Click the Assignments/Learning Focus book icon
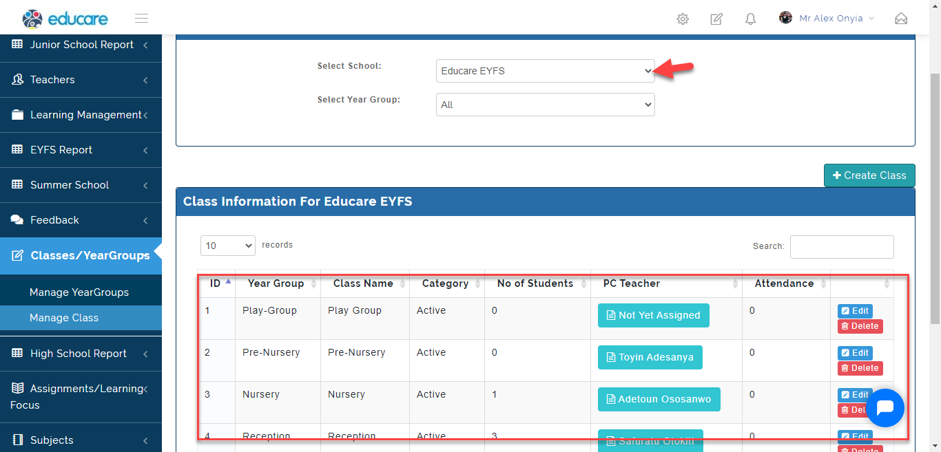 click(x=18, y=389)
